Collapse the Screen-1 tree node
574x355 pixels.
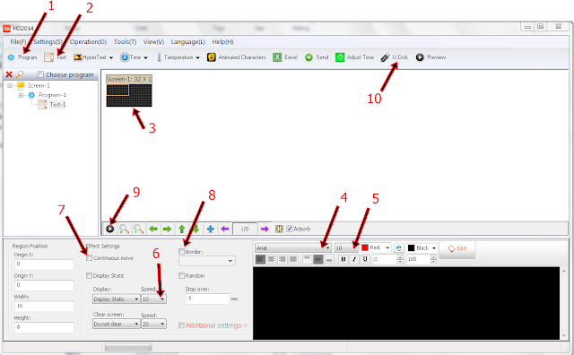click(10, 86)
